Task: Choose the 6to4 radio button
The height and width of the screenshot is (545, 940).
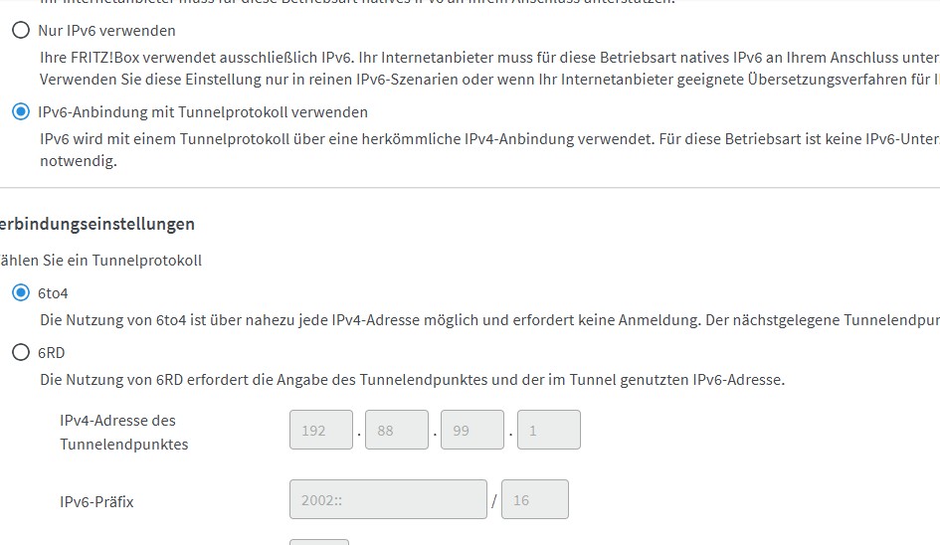Action: pyautogui.click(x=21, y=293)
